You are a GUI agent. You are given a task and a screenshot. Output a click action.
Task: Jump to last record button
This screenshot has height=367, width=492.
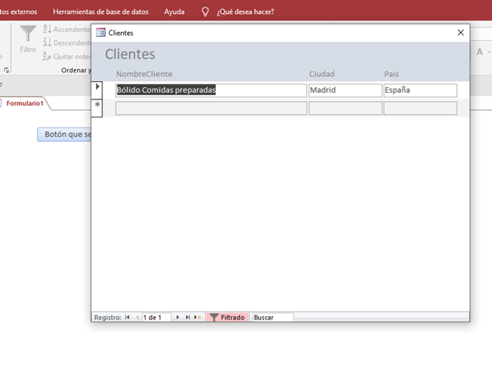pos(188,317)
